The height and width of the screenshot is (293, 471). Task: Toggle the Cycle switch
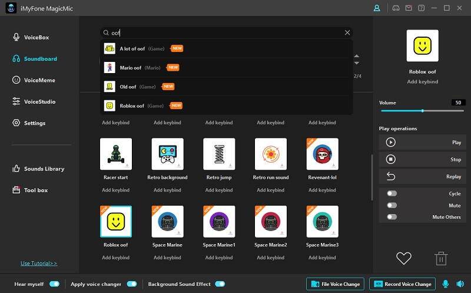click(x=392, y=193)
